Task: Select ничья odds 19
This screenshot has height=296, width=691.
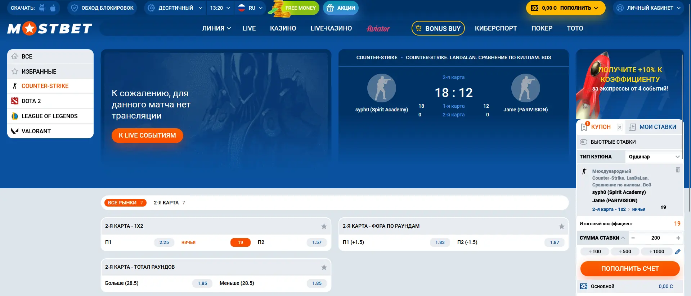Action: [x=241, y=242]
